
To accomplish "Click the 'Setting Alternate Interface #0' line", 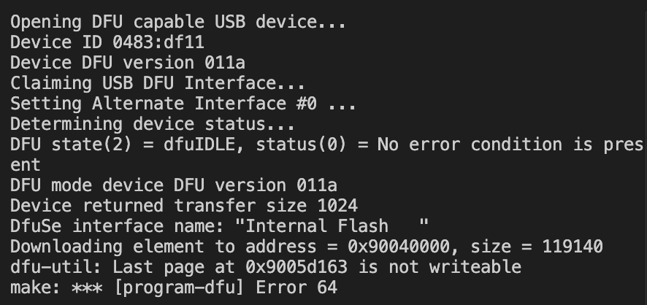I will click(183, 104).
